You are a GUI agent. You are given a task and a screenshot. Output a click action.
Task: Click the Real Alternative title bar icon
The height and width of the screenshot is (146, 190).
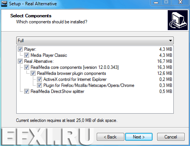click(x=4, y=3)
